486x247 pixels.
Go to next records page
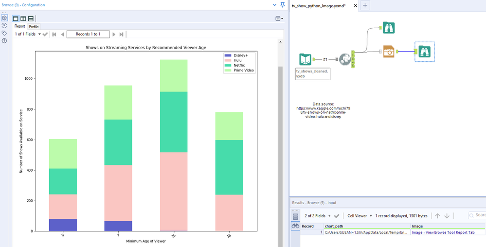114,34
